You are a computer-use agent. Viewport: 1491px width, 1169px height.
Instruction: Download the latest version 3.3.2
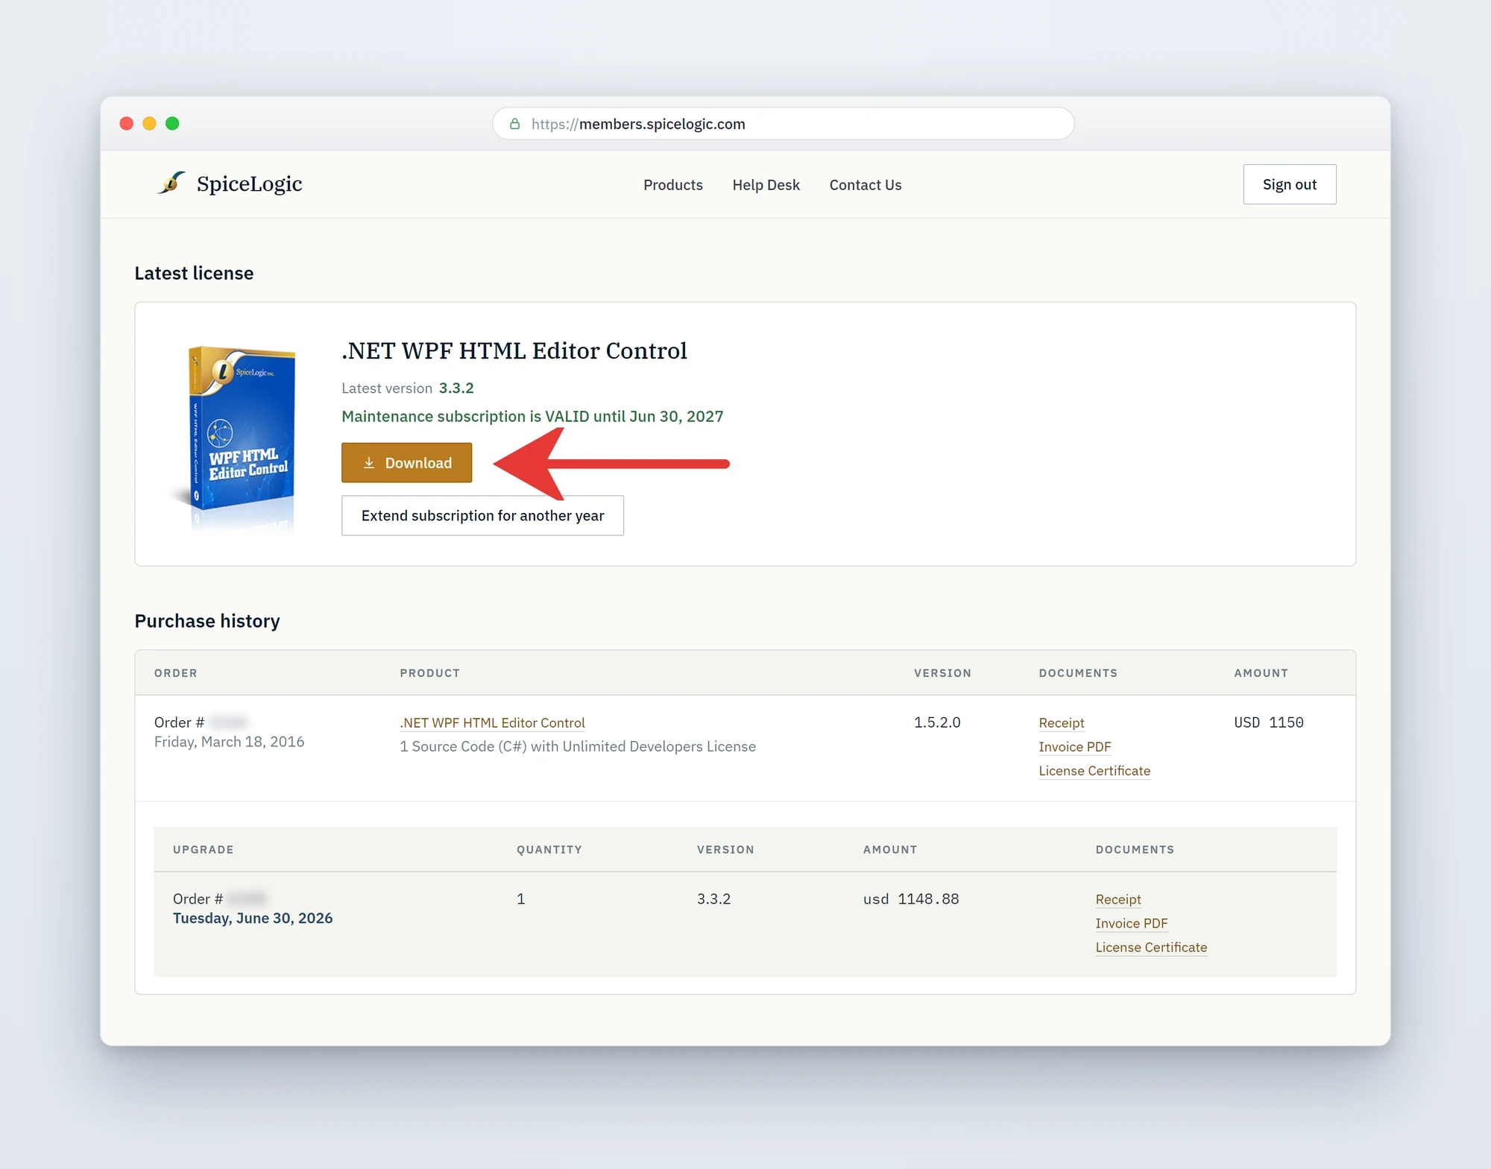tap(407, 463)
